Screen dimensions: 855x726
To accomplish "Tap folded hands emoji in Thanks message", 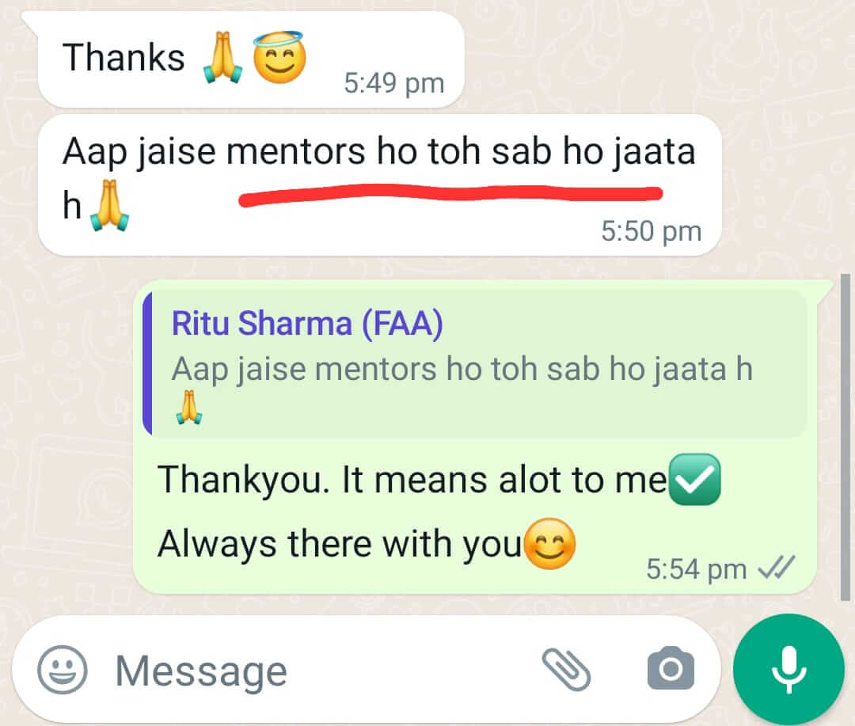I will 222,57.
